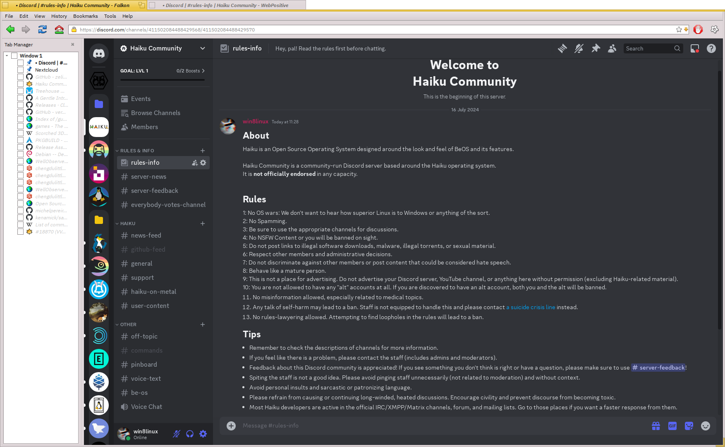Open Discord direct messages home icon

(x=99, y=53)
